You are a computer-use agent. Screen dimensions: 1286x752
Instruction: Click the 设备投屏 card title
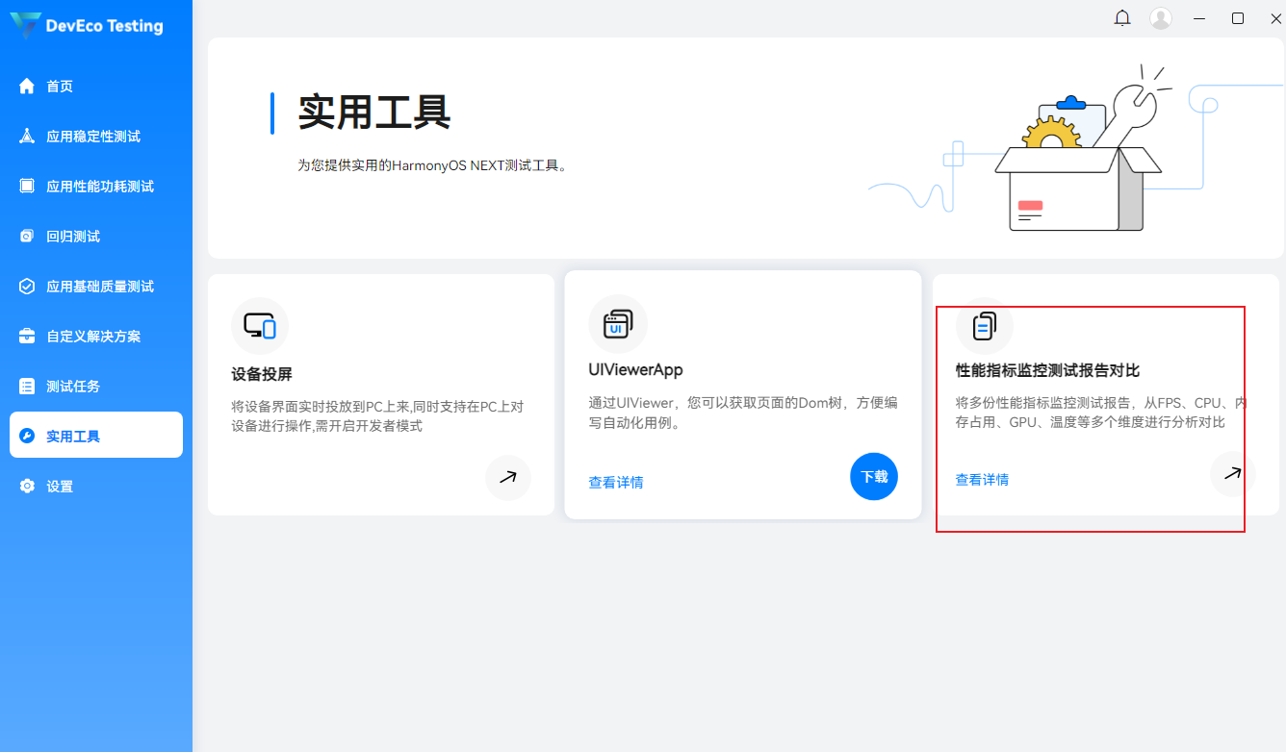coord(262,374)
